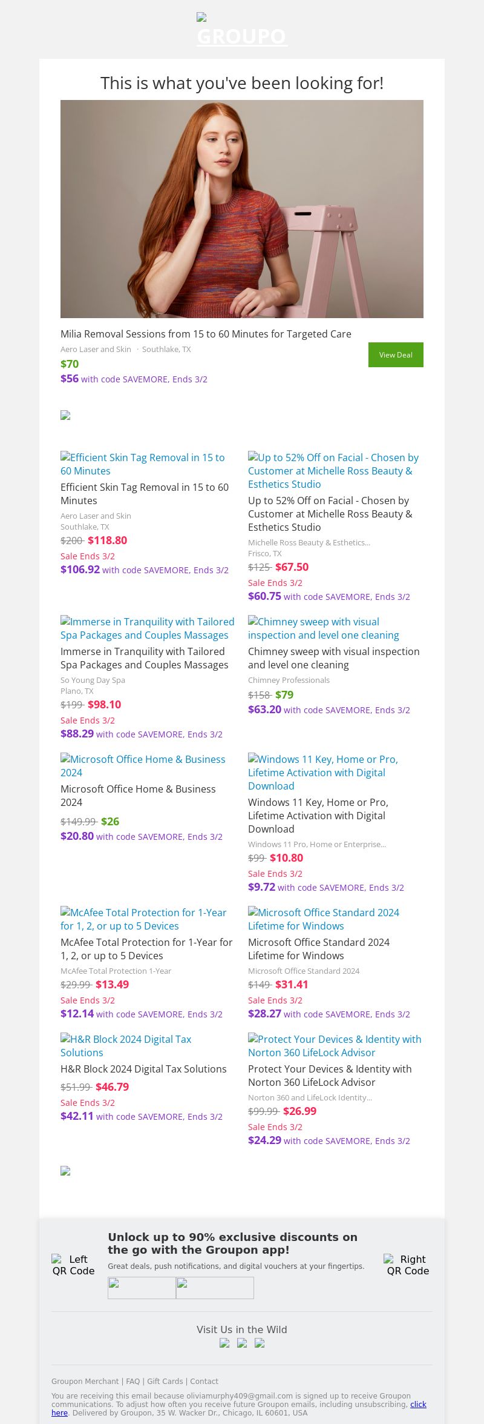Open H&R Block 2024 Digital Tax image link
Screen dimensions: 484x1424
pos(126,1046)
